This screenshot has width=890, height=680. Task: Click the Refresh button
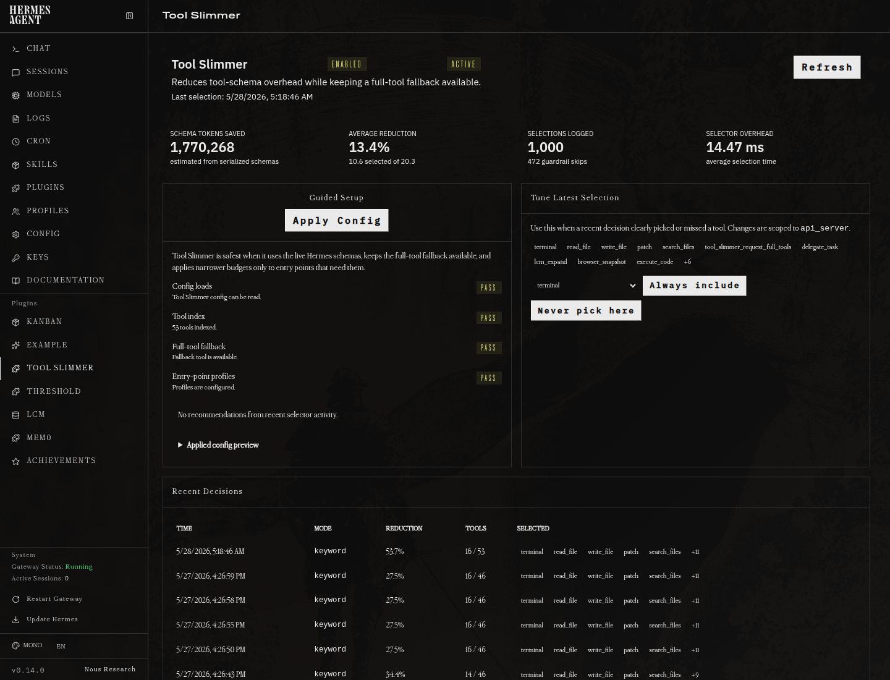[827, 67]
